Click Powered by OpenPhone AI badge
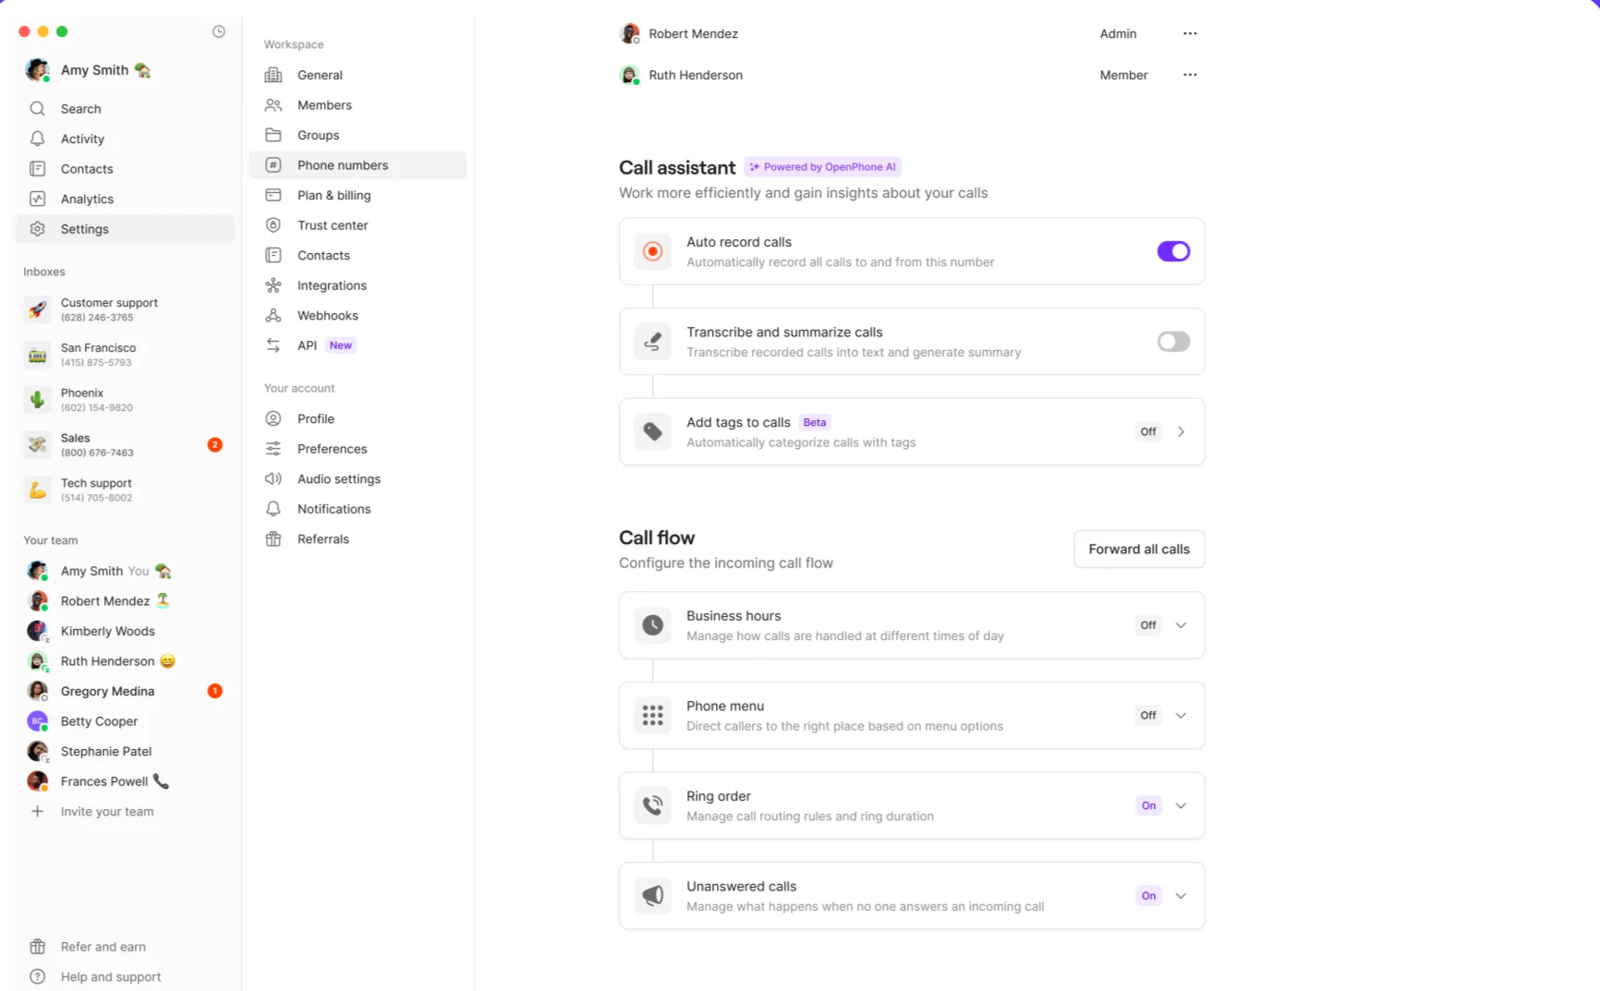1600x991 pixels. 822,167
